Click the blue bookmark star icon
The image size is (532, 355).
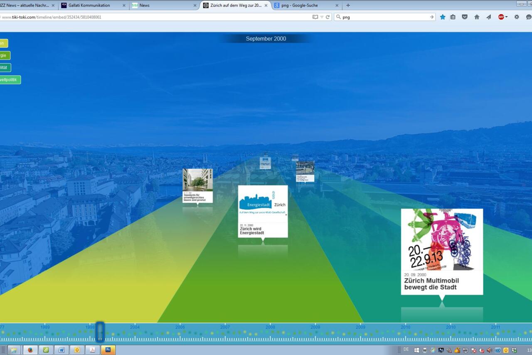pyautogui.click(x=443, y=17)
